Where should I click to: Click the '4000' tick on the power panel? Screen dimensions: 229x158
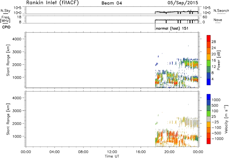point(17,39)
